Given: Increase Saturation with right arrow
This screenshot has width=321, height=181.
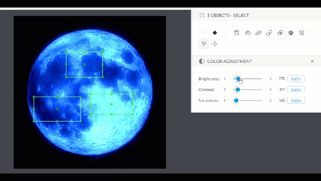Looking at the screenshot, I should click(x=270, y=101).
